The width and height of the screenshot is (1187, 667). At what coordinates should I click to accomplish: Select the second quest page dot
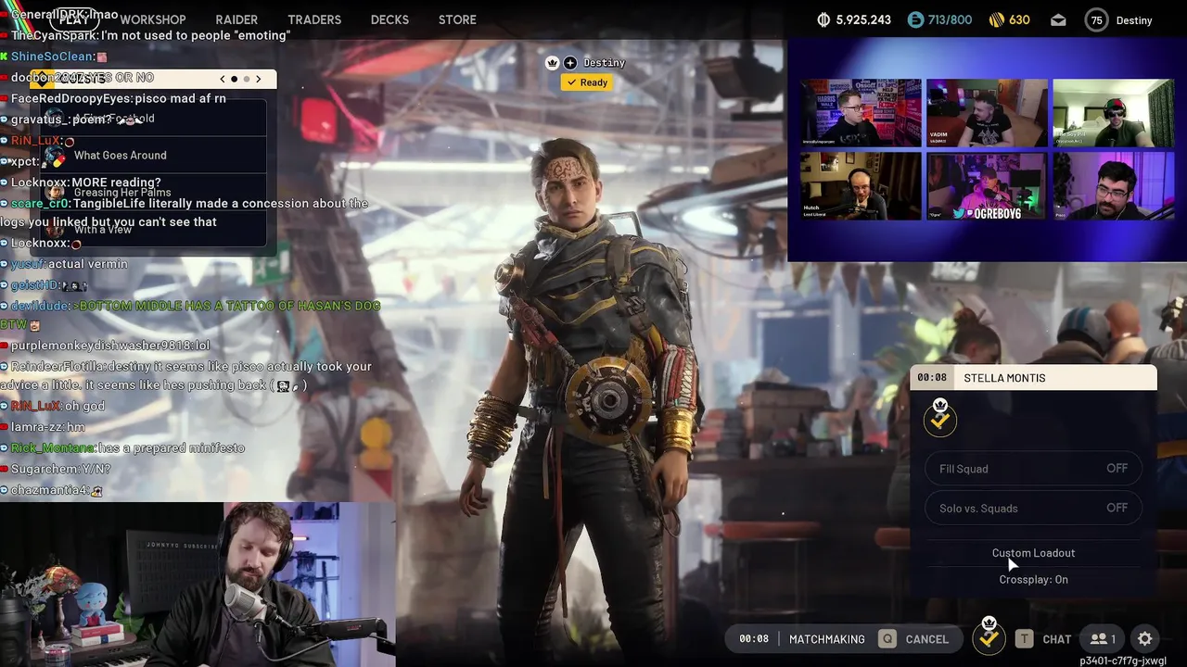[246, 80]
